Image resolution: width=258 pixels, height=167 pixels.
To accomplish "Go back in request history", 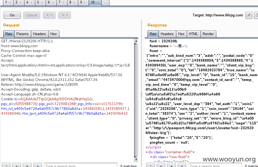I will (x=48, y=15).
